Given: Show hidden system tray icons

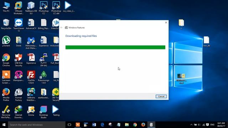Looking at the screenshot, I should tap(191, 125).
